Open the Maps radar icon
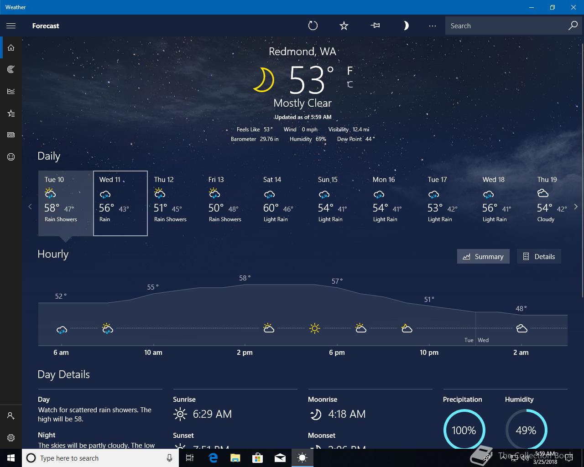The width and height of the screenshot is (584, 467). click(11, 69)
